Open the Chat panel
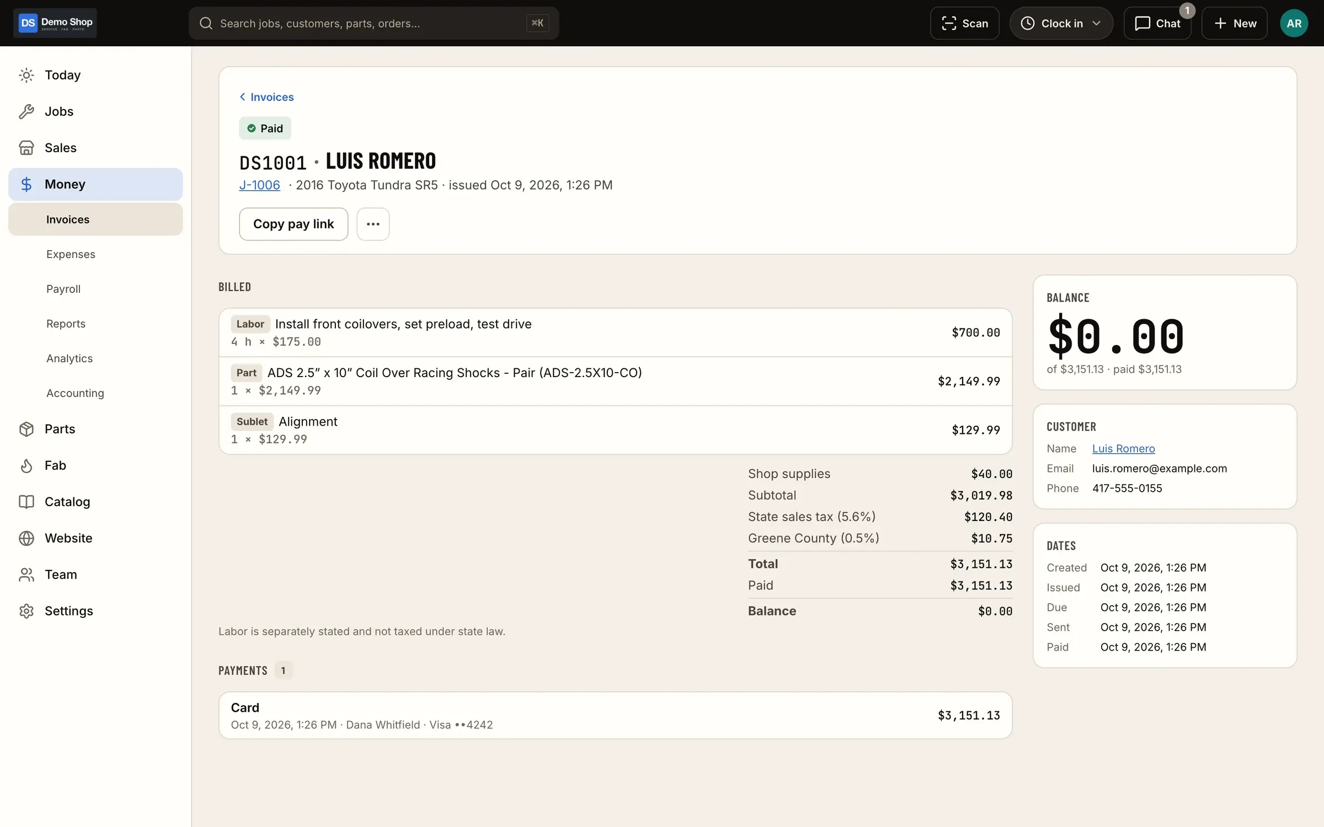The width and height of the screenshot is (1324, 827). [1157, 23]
